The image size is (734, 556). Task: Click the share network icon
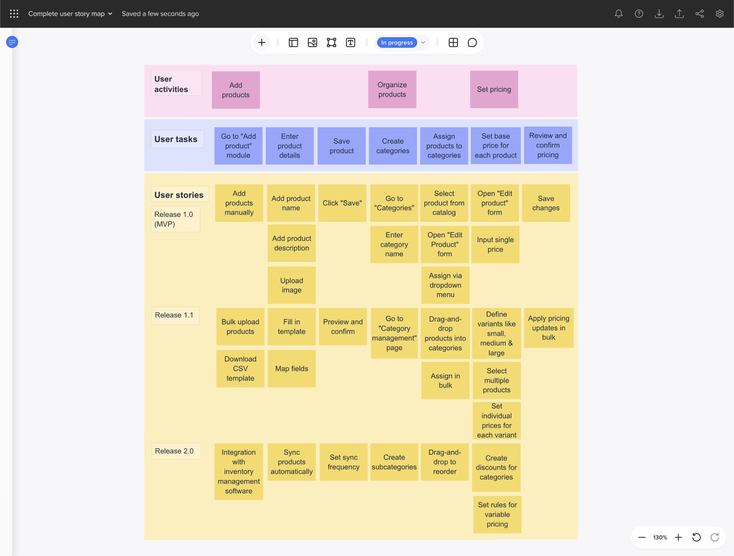699,13
